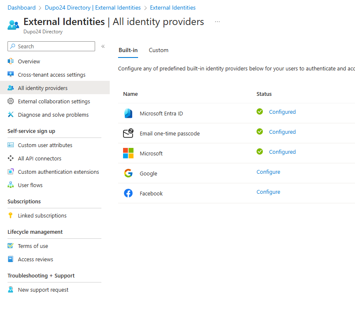Click the Overview sidebar icon
This screenshot has height=315, width=355.
(11, 61)
